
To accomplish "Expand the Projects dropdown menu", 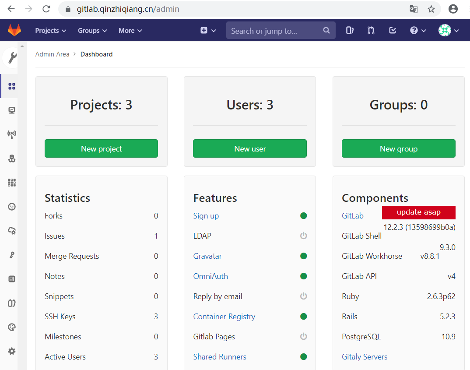I will click(51, 31).
